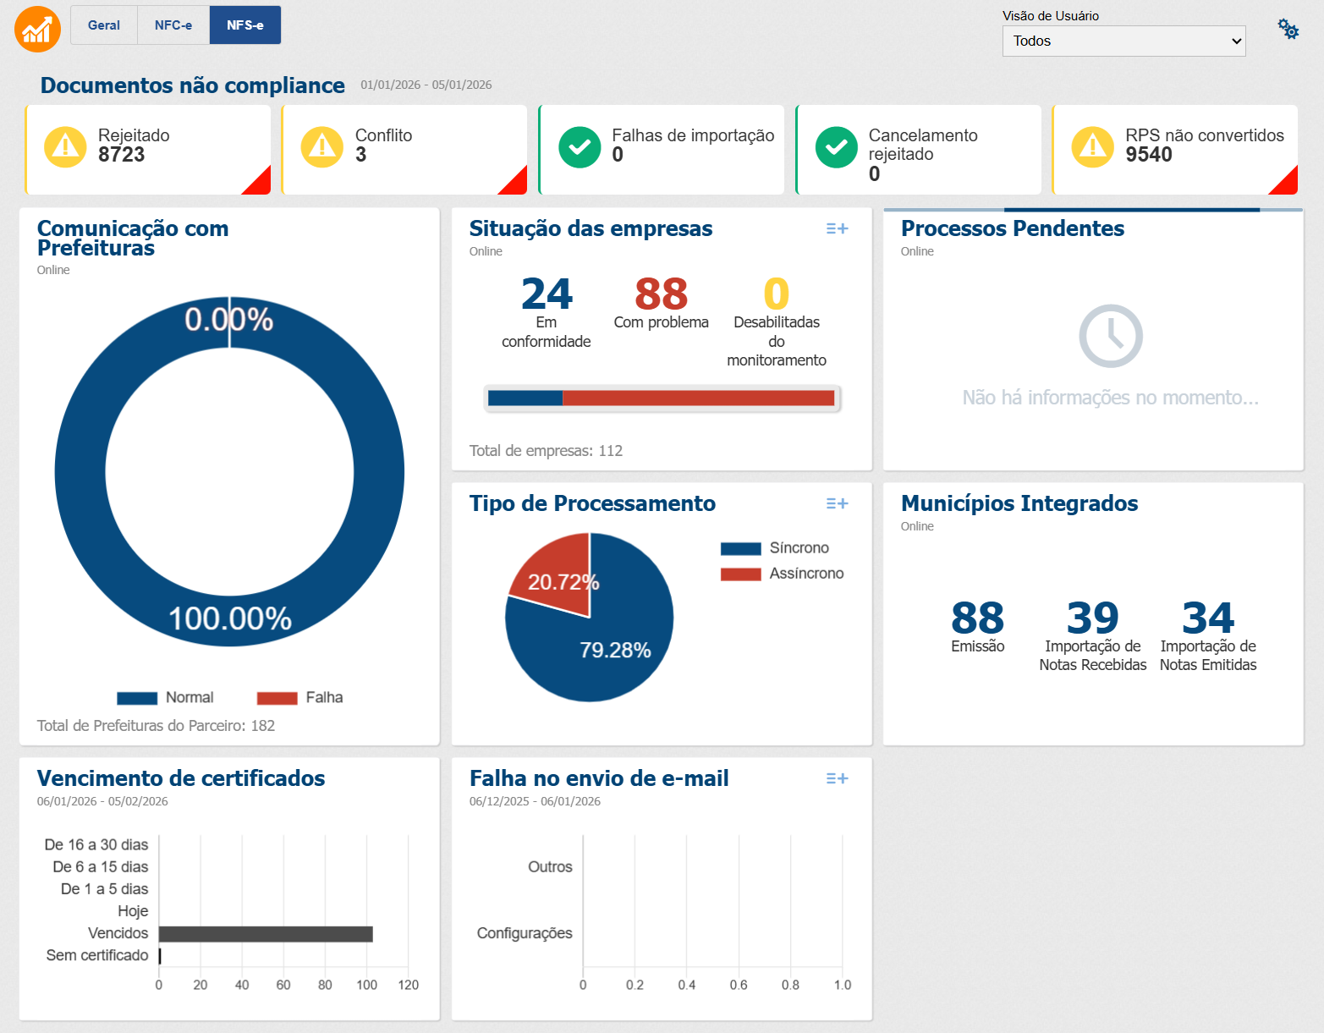Image resolution: width=1324 pixels, height=1033 pixels.
Task: Click the 88 Com problema count
Action: point(661,294)
